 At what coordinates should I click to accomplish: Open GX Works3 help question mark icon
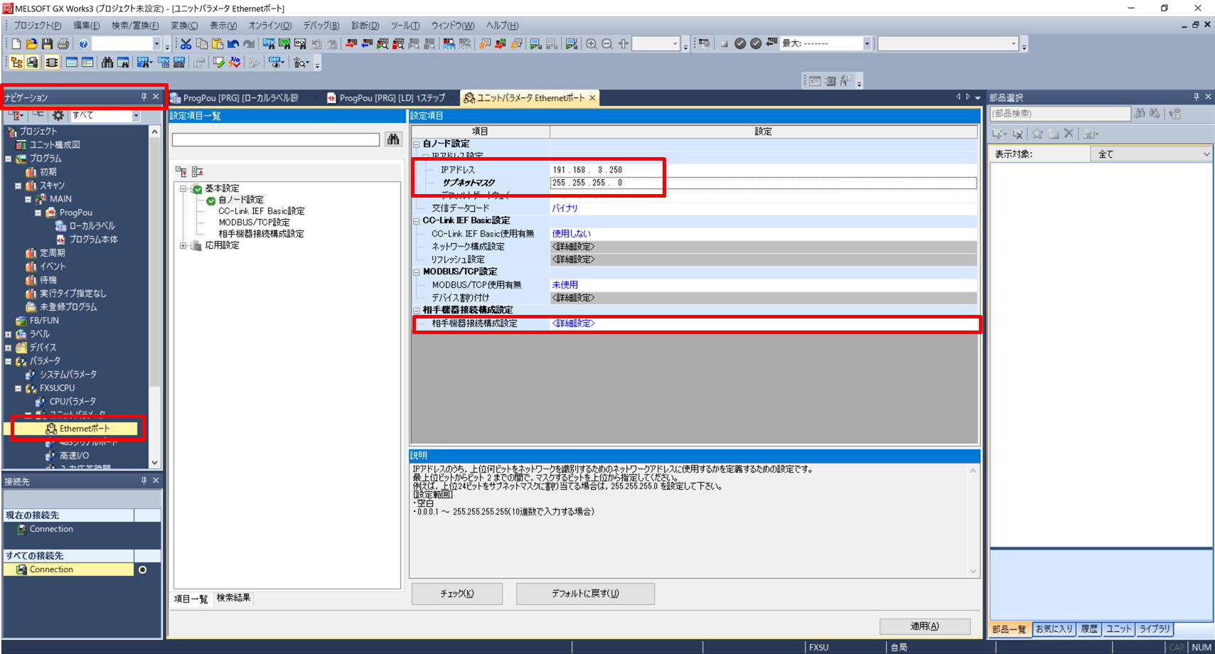[x=83, y=44]
